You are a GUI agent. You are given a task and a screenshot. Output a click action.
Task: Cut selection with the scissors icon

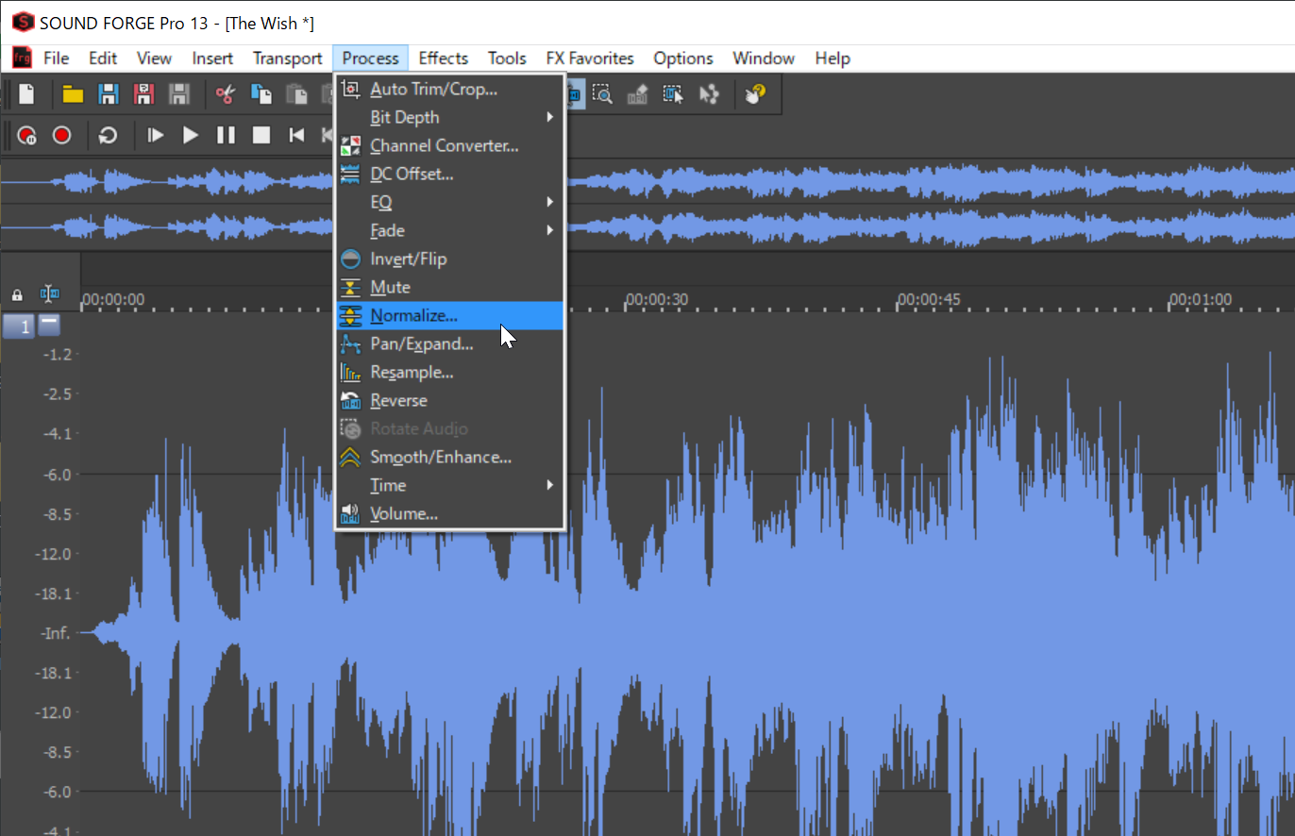pos(225,94)
